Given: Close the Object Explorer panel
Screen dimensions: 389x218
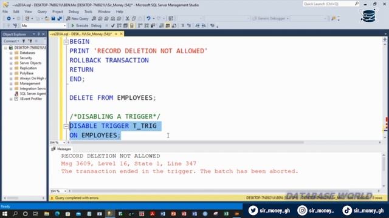Looking at the screenshot, I should 43,34.
